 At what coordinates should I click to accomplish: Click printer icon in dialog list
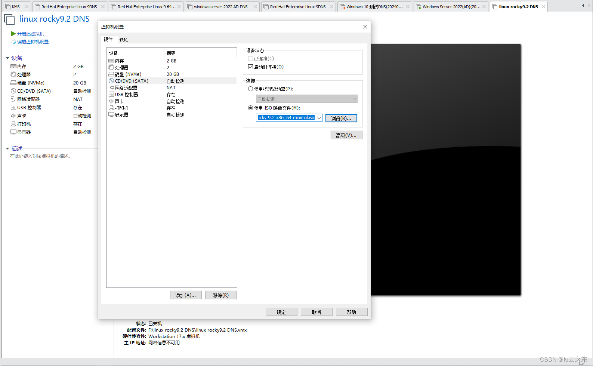pyautogui.click(x=111, y=108)
